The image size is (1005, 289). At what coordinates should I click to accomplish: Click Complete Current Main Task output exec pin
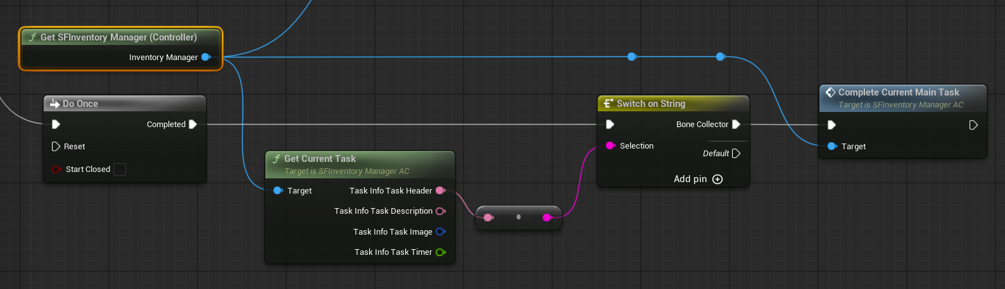coord(973,125)
